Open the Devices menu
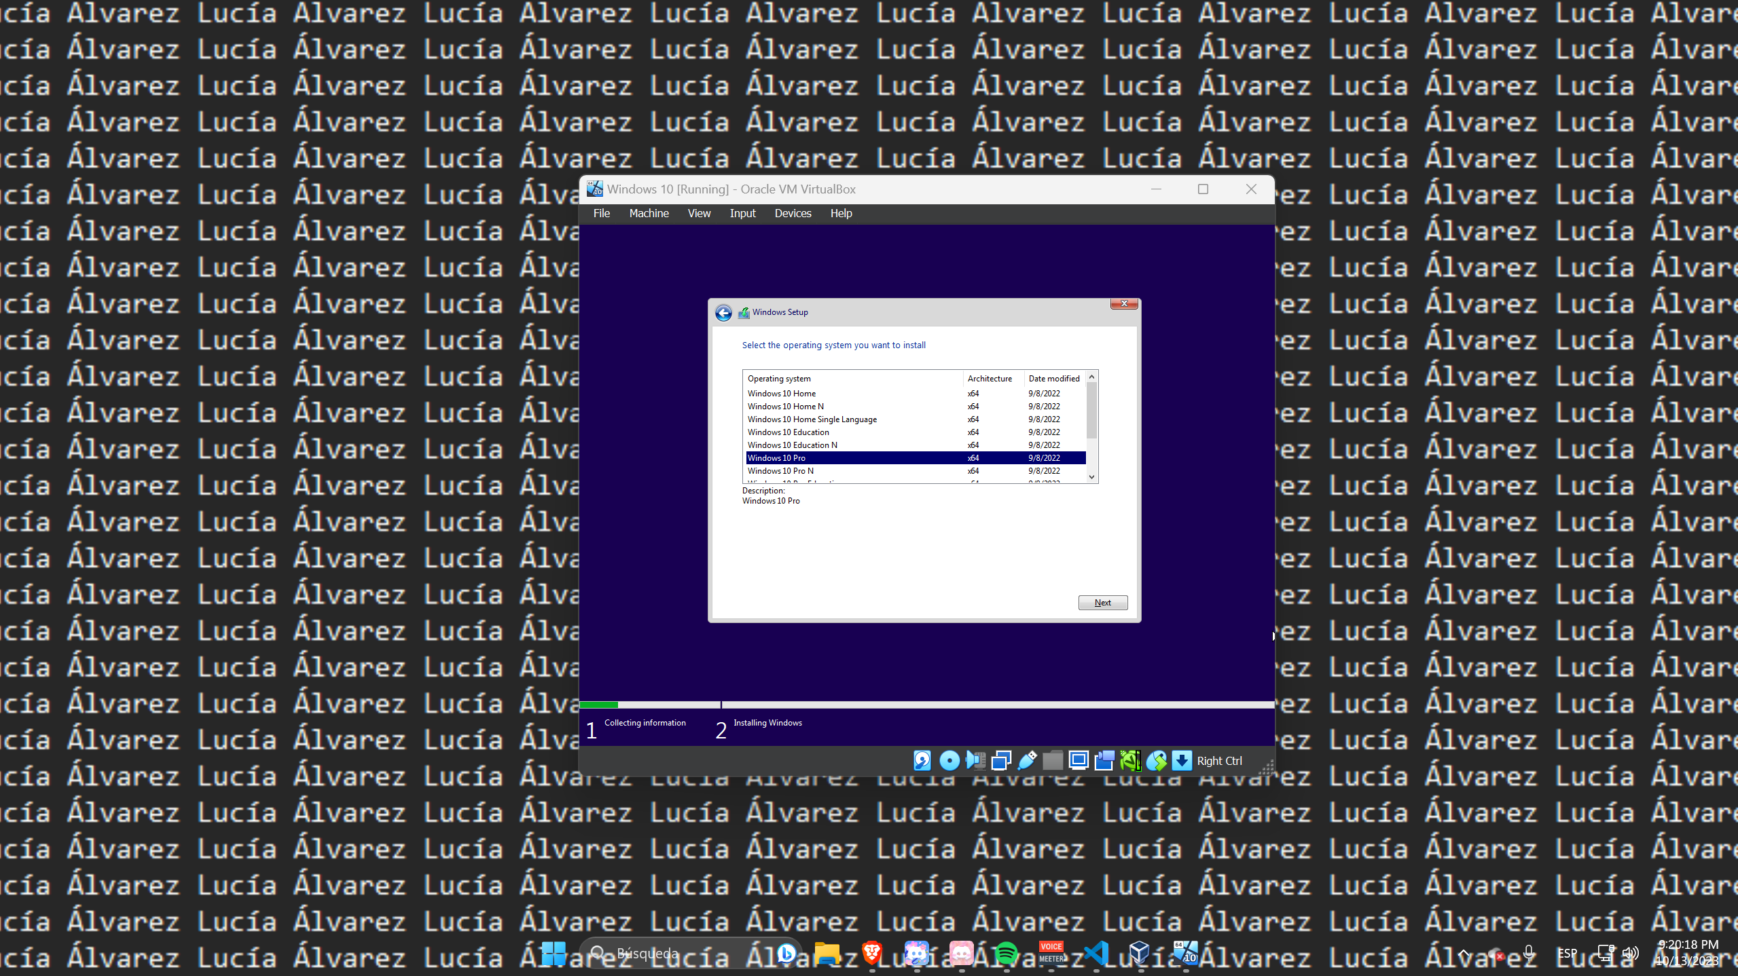 click(x=793, y=213)
